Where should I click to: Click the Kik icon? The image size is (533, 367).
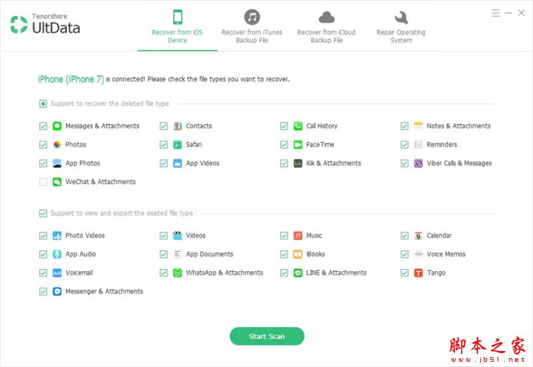pos(298,163)
